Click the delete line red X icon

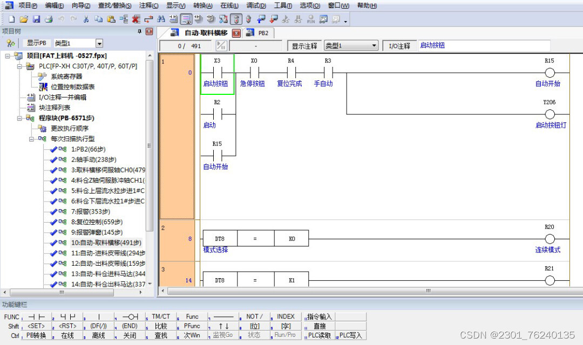tap(136, 19)
